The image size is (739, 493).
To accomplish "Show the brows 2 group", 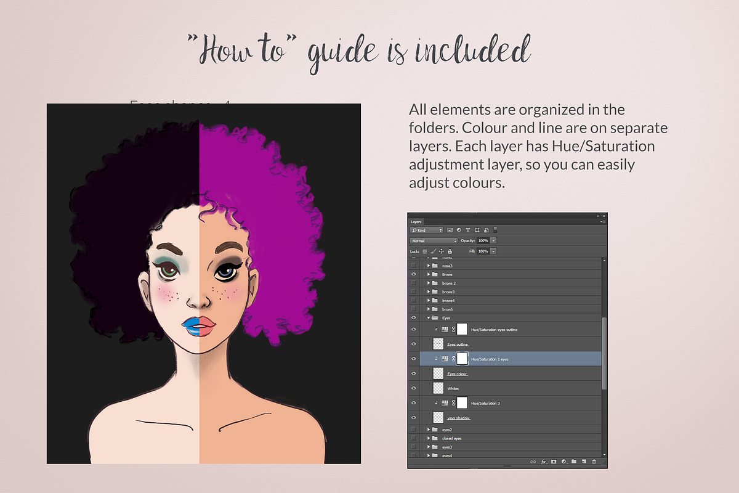I will point(413,283).
